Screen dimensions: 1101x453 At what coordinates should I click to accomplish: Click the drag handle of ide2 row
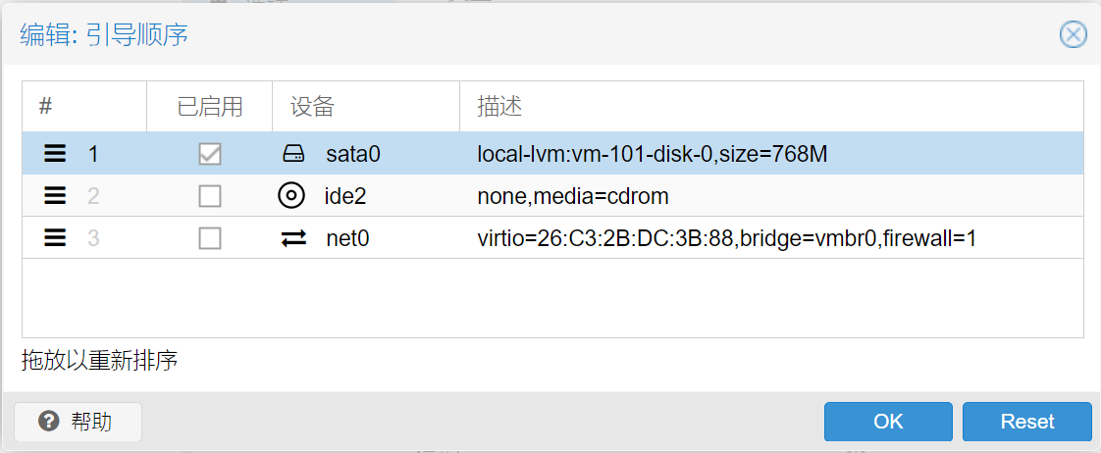[x=55, y=196]
